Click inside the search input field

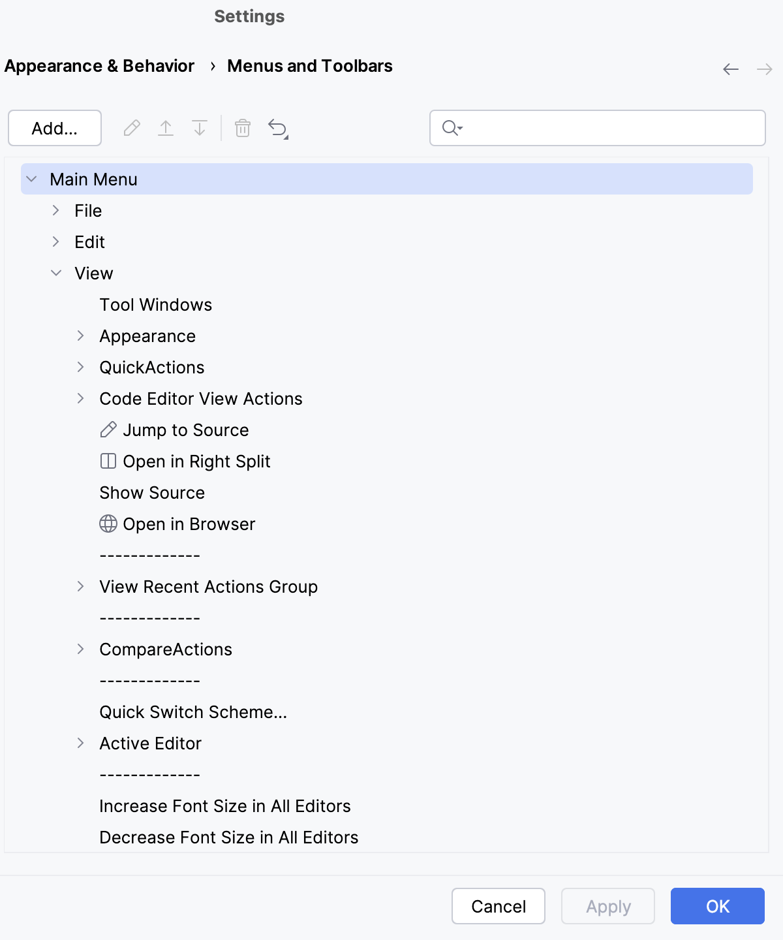tap(587, 128)
